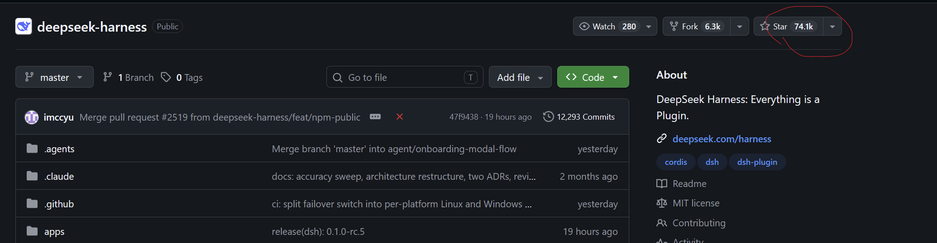The width and height of the screenshot is (937, 243).
Task: Open the green Code dropdown button
Action: (593, 77)
